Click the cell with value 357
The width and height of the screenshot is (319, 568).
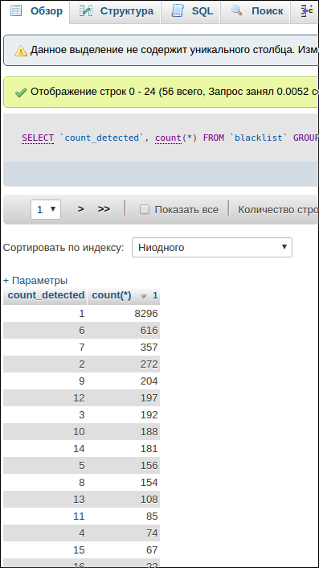coord(123,348)
